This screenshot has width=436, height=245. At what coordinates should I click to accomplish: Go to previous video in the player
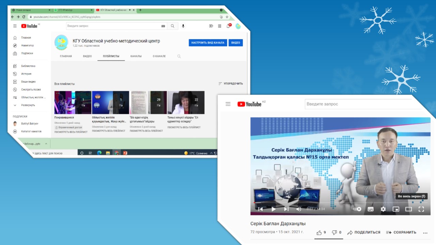click(261, 209)
